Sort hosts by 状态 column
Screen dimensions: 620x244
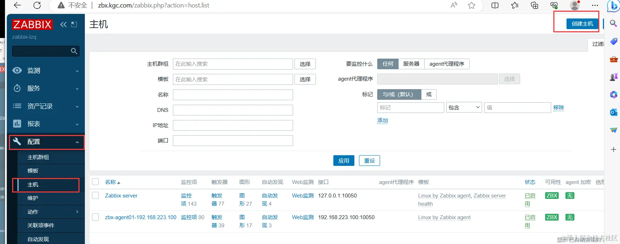pyautogui.click(x=530, y=182)
